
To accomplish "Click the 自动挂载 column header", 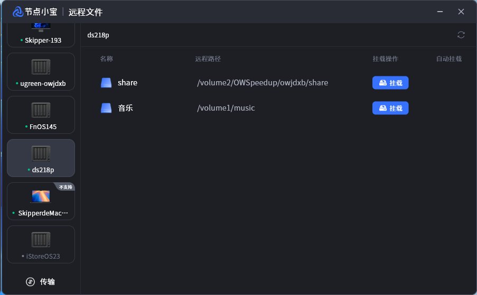I will (448, 59).
